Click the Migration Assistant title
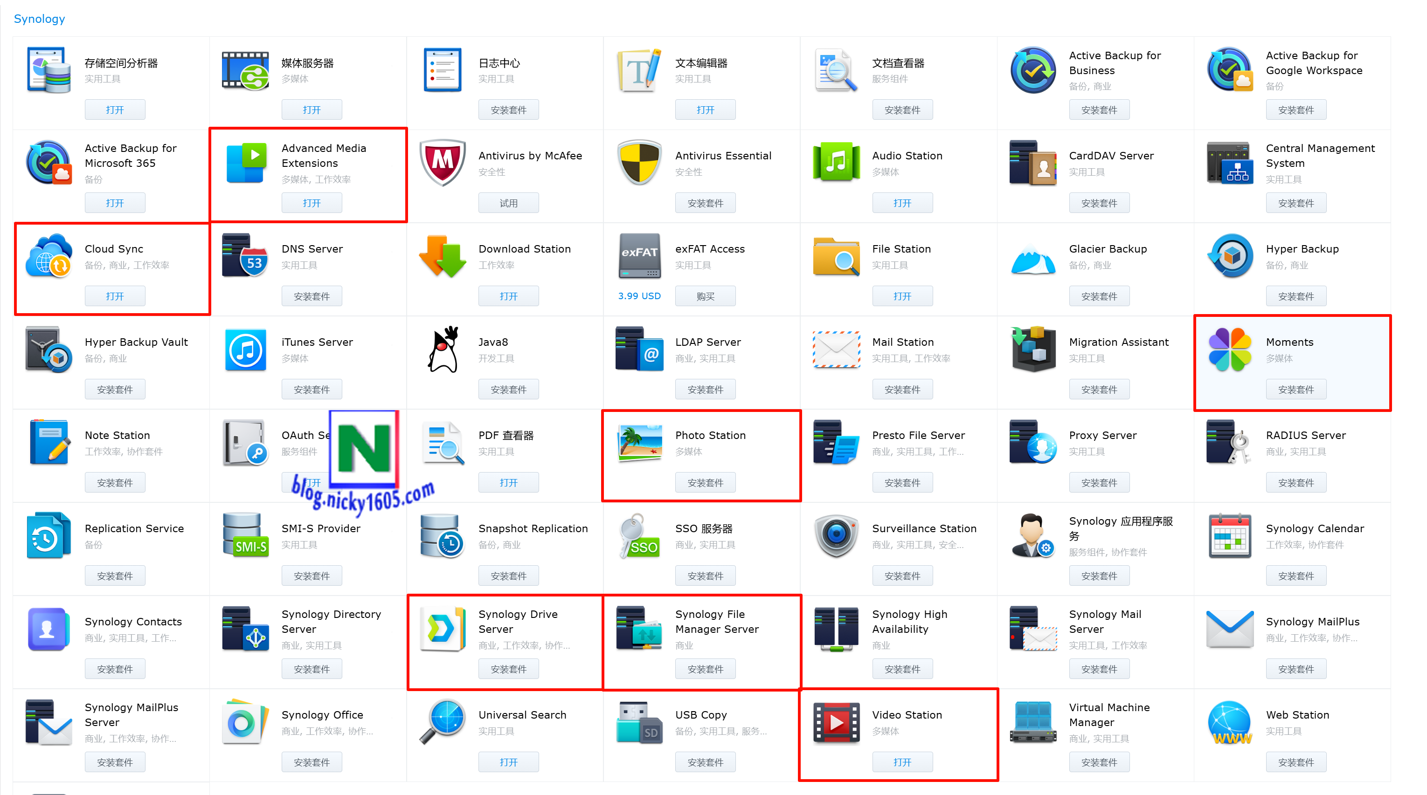The image size is (1427, 795). click(1118, 342)
